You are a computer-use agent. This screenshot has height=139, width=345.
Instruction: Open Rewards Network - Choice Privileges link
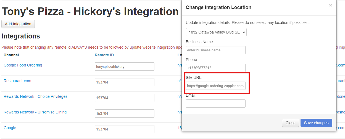coord(35,96)
